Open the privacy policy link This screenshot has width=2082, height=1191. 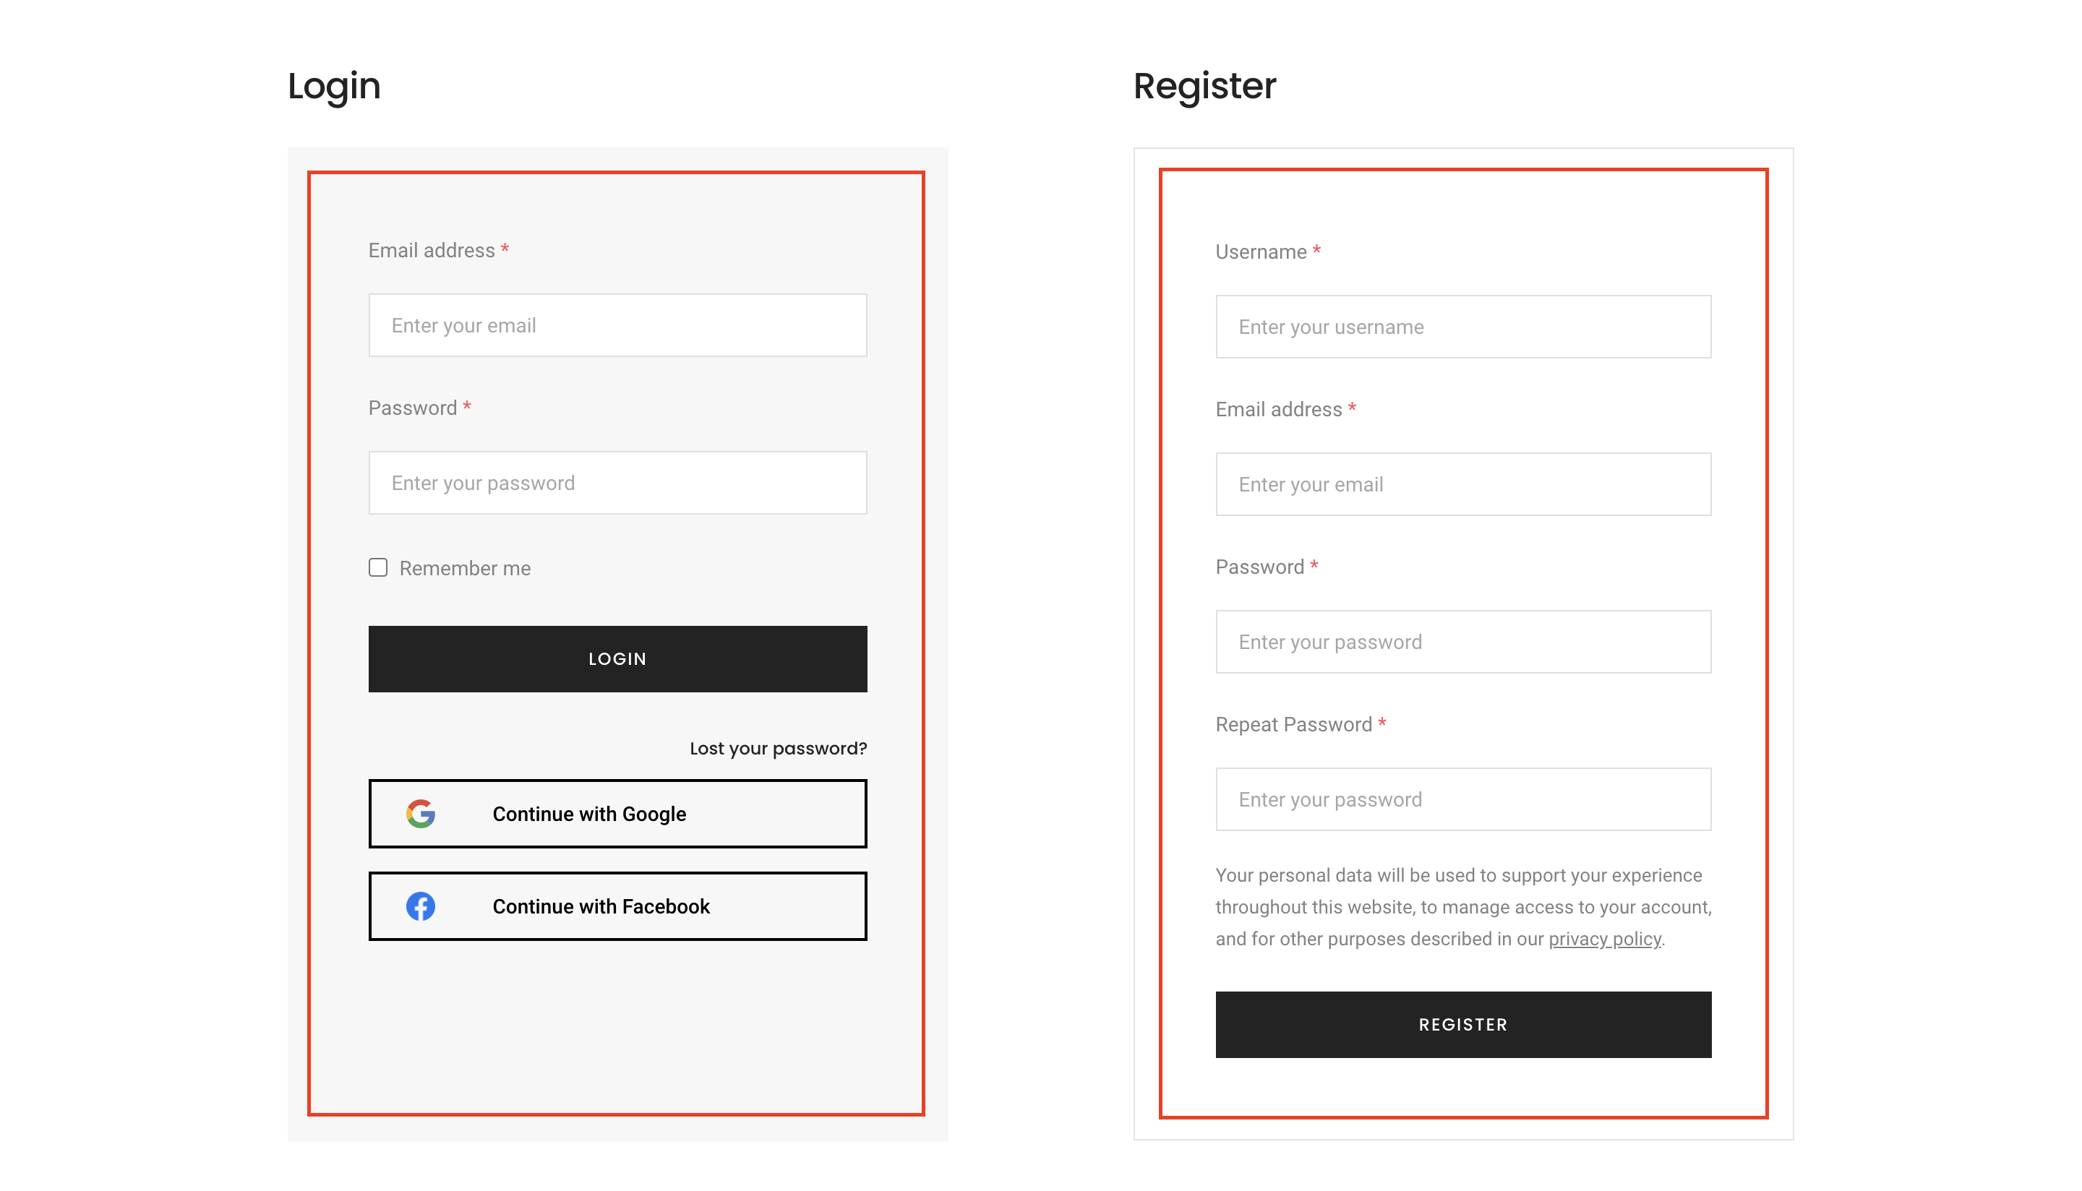[1604, 938]
